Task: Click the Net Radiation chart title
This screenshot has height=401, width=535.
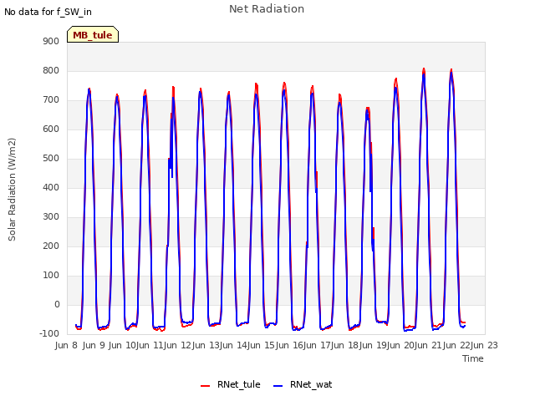Action: [x=267, y=9]
